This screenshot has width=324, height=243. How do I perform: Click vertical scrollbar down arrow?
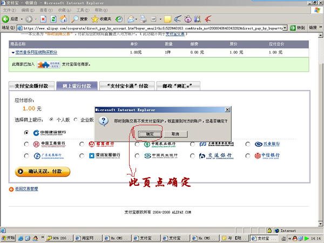320,224
